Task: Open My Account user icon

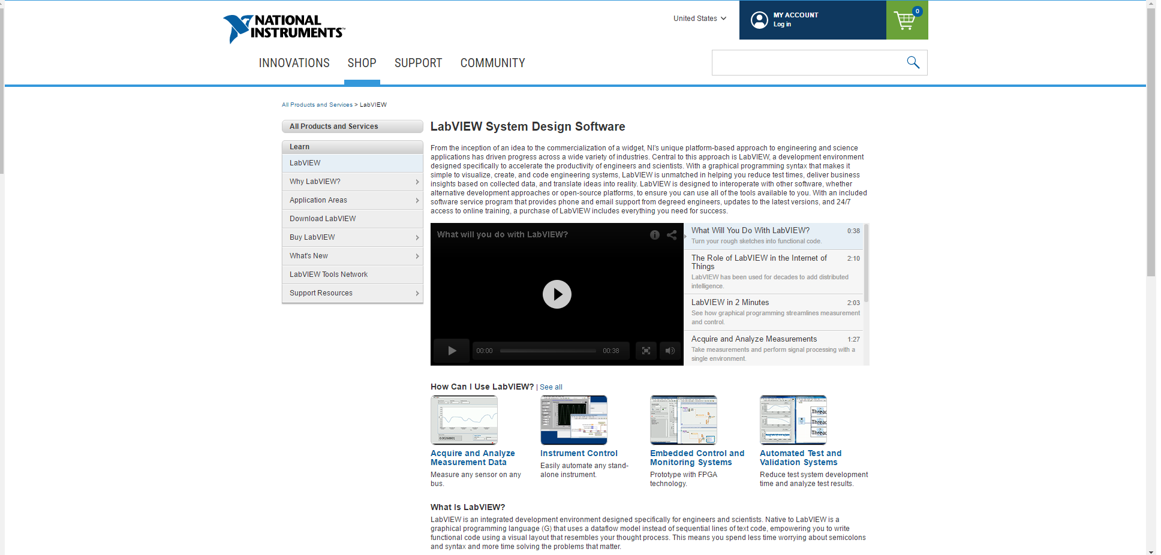Action: pyautogui.click(x=759, y=20)
